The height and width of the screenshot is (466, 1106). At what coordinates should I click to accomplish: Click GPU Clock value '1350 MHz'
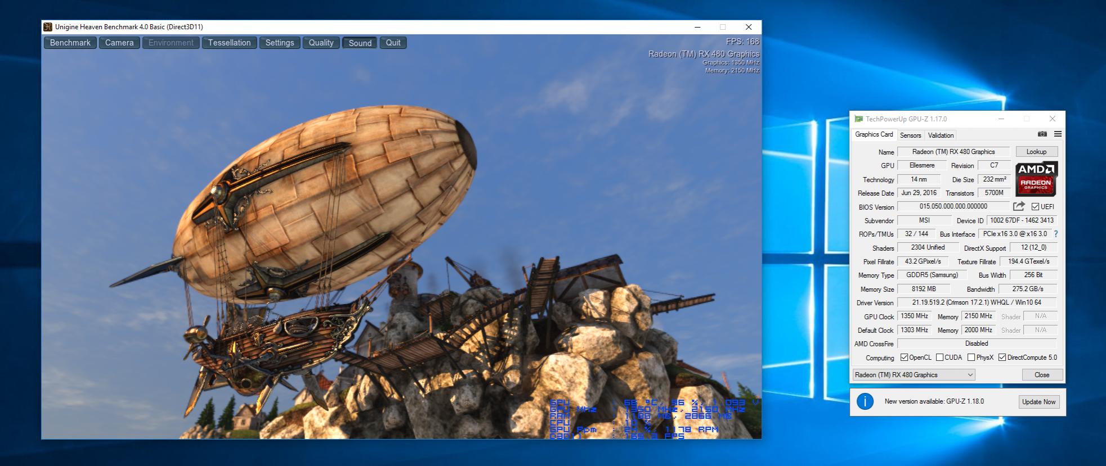pyautogui.click(x=914, y=316)
